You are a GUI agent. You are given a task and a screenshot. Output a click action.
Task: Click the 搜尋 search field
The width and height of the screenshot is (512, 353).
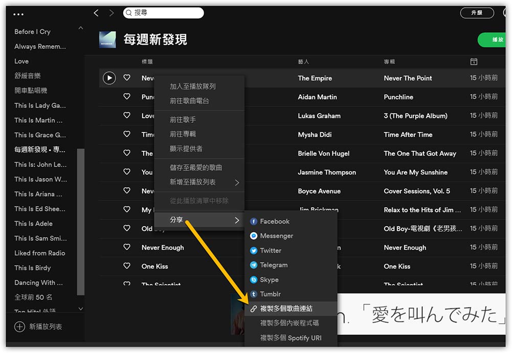pos(163,13)
